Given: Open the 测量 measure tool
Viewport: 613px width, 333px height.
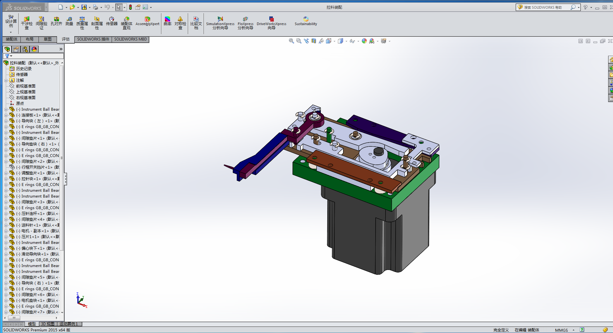Looking at the screenshot, I should point(69,21).
